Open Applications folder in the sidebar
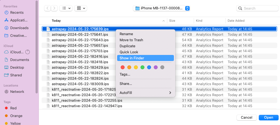The image size is (280, 125). 19,20
